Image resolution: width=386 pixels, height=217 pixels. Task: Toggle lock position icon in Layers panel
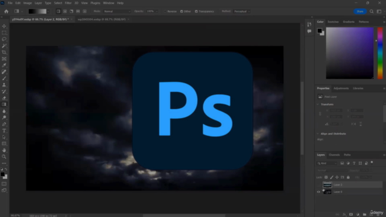[337, 177]
